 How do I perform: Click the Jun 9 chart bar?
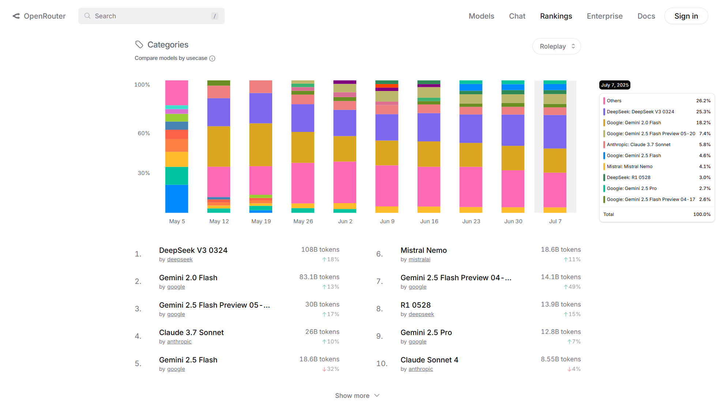pos(387,147)
